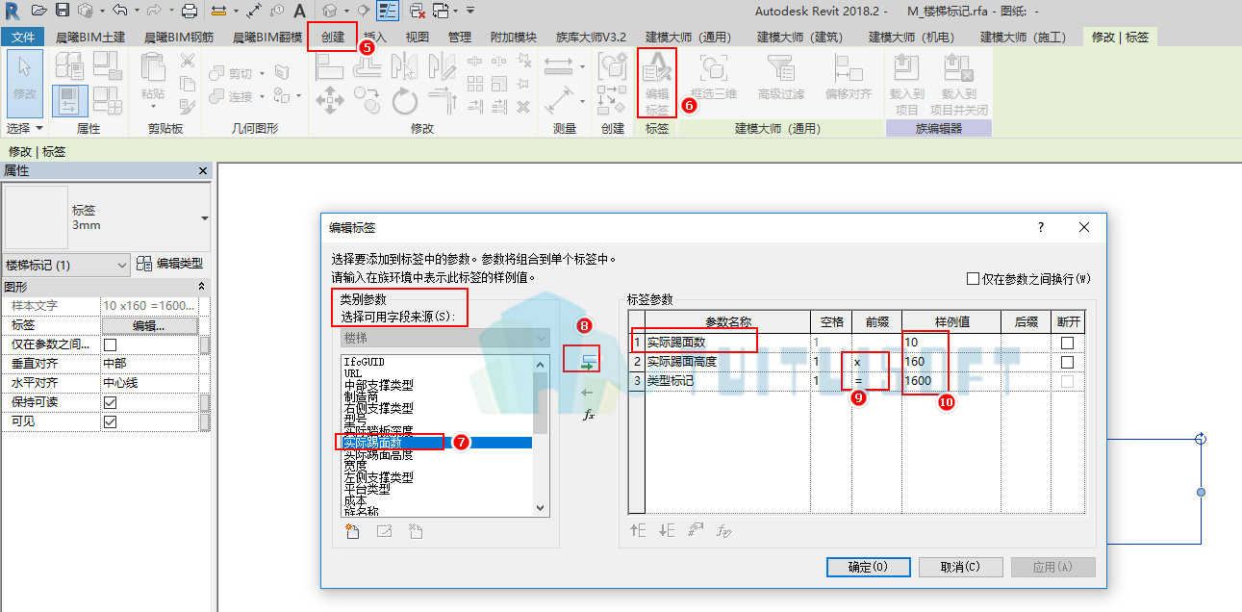This screenshot has width=1242, height=612.
Task: Undo the last action
Action: point(119,11)
